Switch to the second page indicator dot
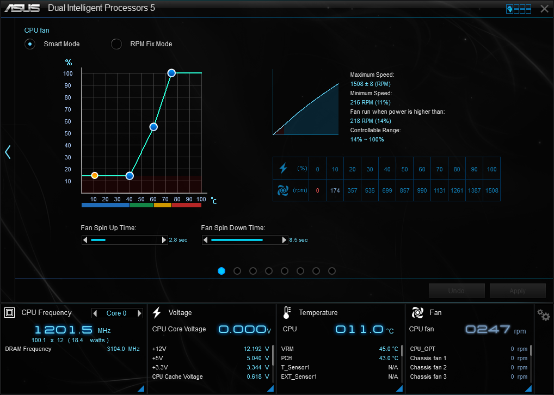This screenshot has height=395, width=554. [237, 271]
